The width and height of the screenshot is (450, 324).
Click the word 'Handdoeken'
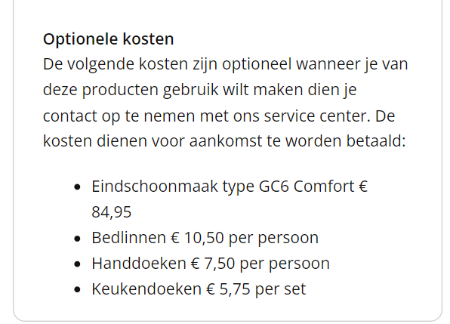(x=139, y=264)
